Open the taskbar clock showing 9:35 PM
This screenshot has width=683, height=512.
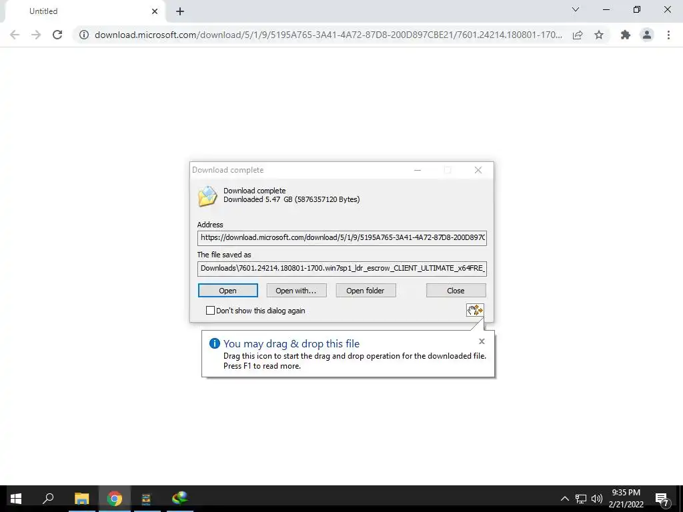click(626, 499)
